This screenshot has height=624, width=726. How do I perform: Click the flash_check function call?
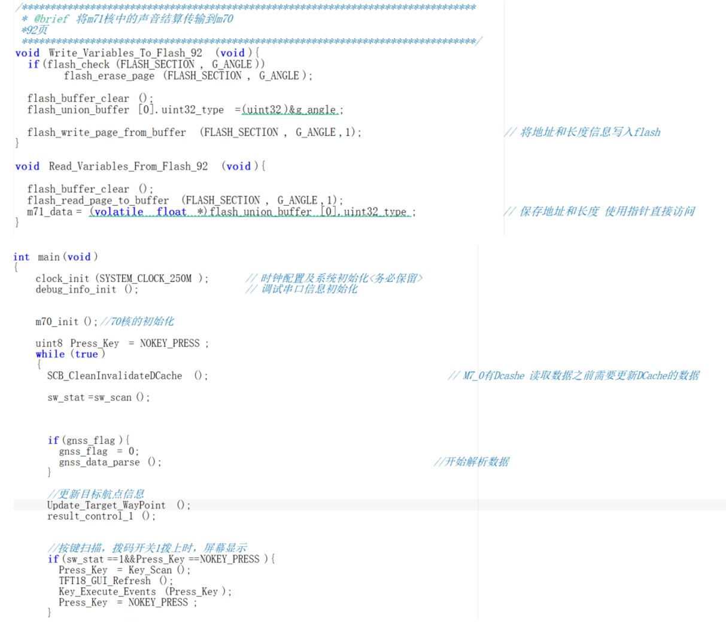coord(78,65)
